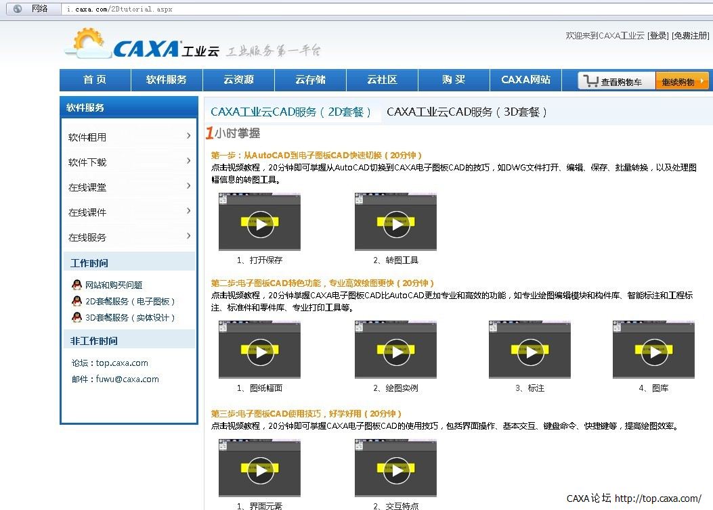Click the 免费注册 link
Screen dimensions: 713x510
[x=690, y=35]
